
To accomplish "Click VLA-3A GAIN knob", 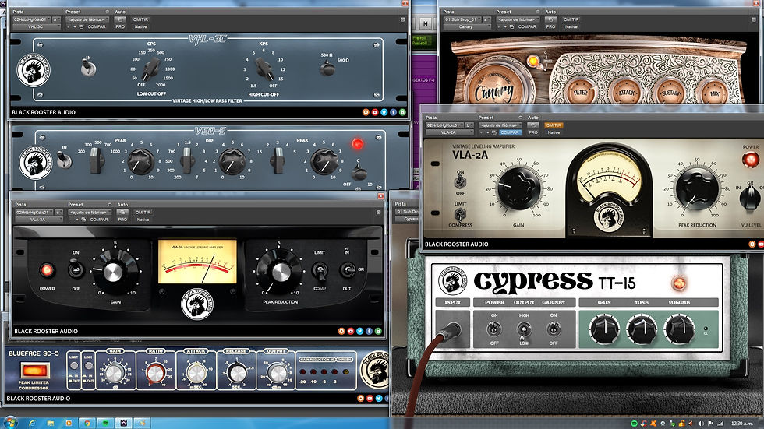I will (x=114, y=272).
